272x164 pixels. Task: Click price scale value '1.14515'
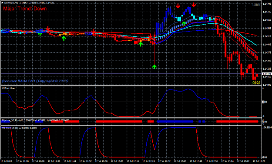[267, 36]
